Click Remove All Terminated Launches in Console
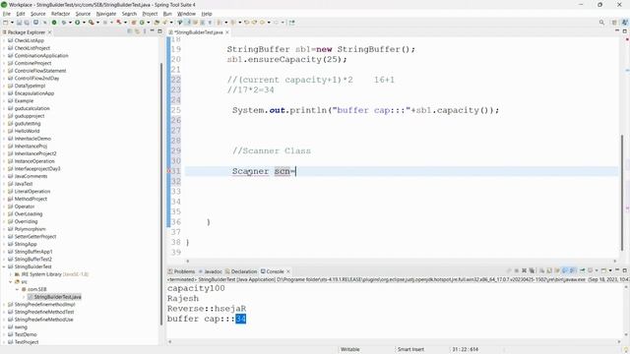Viewport: 630px width, 354px height. [x=532, y=271]
